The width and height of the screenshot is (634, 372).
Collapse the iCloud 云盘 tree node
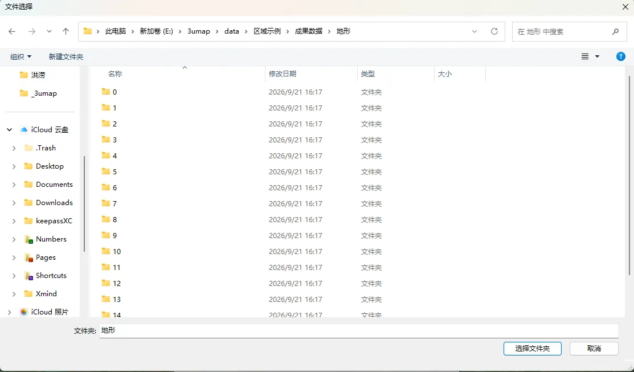[9, 130]
